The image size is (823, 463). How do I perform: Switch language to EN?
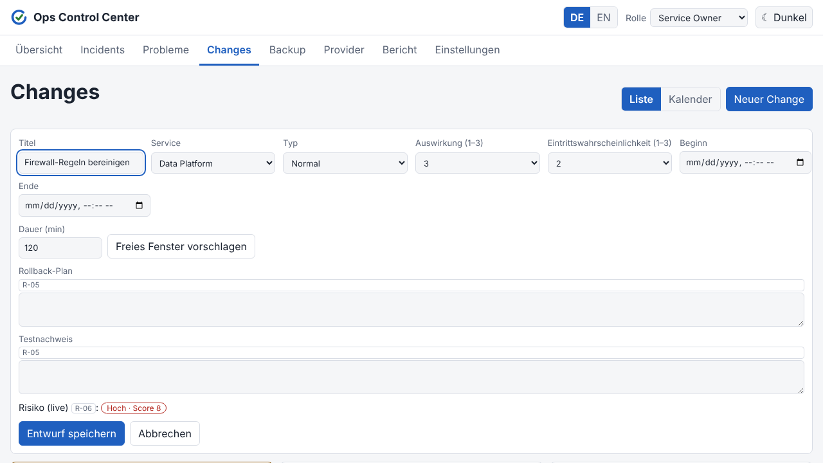(x=604, y=17)
